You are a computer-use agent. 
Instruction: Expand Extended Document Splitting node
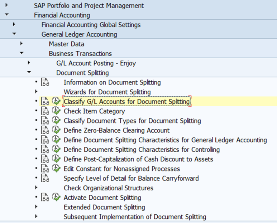36,207
